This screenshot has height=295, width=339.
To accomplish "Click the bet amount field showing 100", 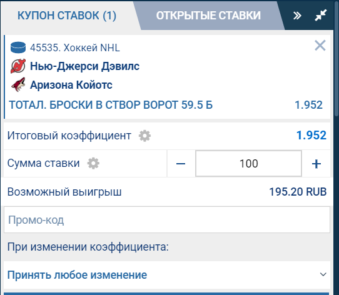I will (x=249, y=164).
